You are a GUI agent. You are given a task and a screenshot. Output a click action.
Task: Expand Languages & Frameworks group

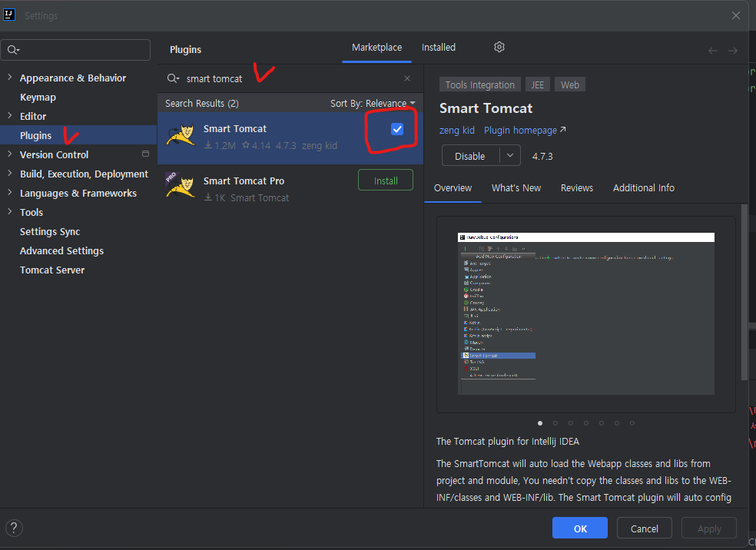click(10, 193)
